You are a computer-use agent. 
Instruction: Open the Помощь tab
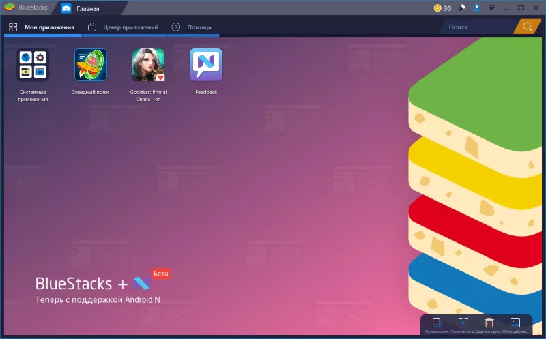pyautogui.click(x=193, y=27)
